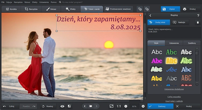Set zoom to 1:1

point(119,106)
